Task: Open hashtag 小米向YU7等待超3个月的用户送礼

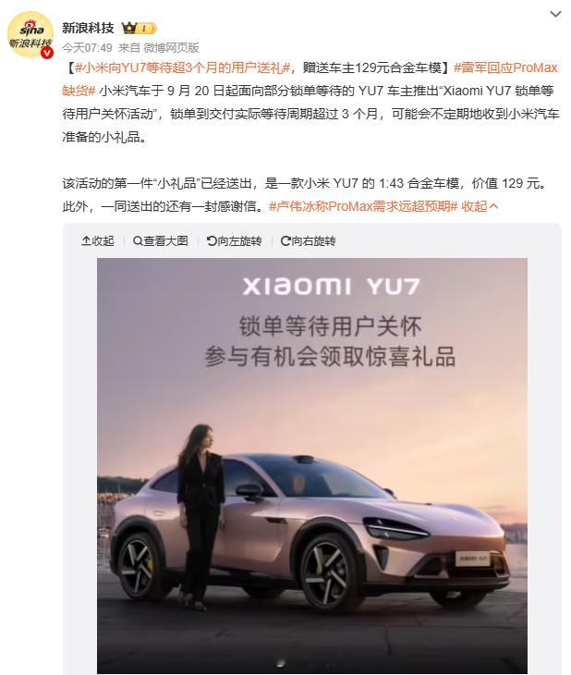Action: click(x=182, y=67)
